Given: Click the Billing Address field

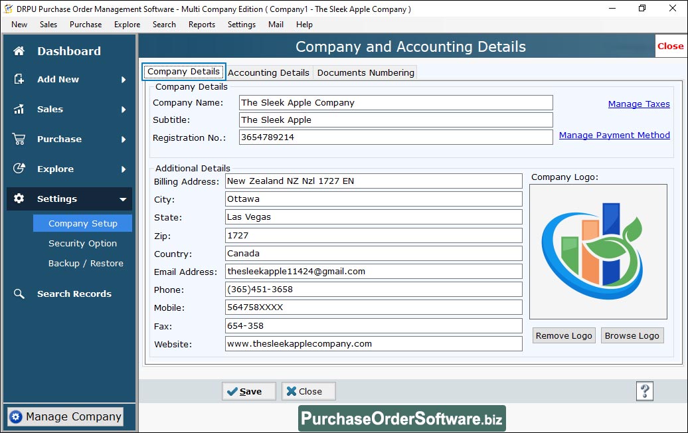Looking at the screenshot, I should click(x=373, y=181).
